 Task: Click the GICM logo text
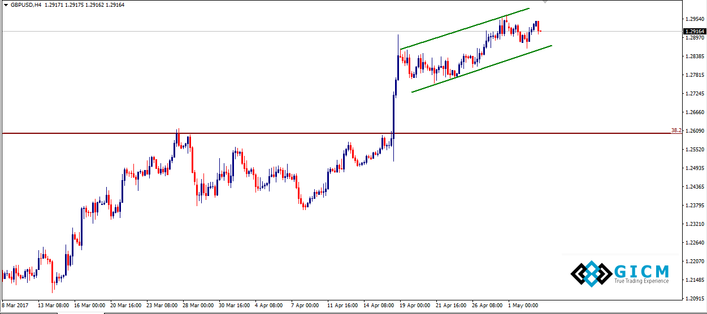point(642,270)
